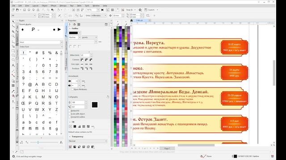Select the Zoom magnifier tool in toolbox
This screenshot has height=160, width=286.
pyautogui.click(x=13, y=36)
